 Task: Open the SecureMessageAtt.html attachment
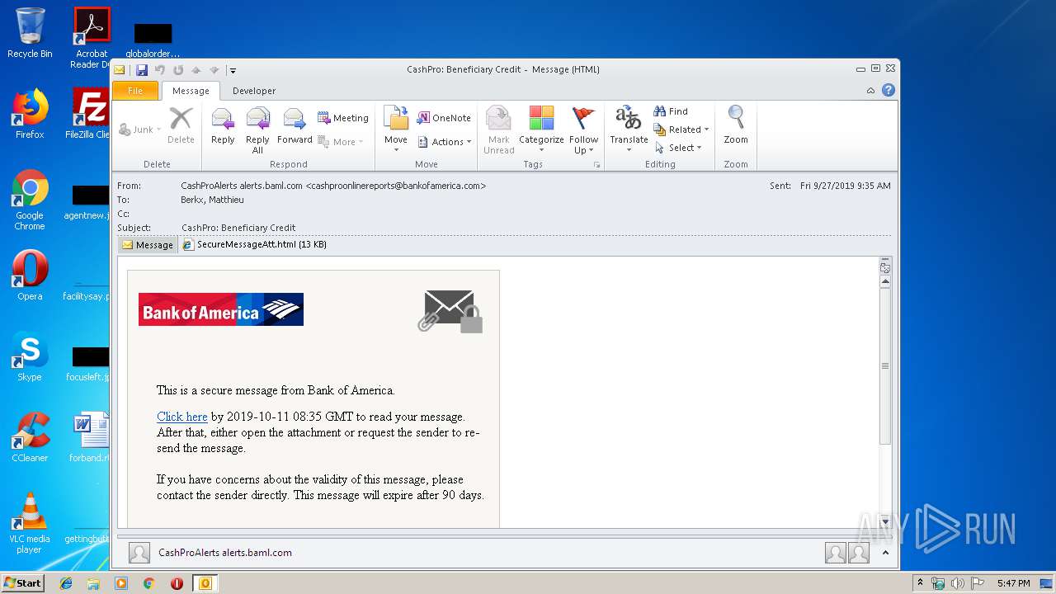(255, 244)
